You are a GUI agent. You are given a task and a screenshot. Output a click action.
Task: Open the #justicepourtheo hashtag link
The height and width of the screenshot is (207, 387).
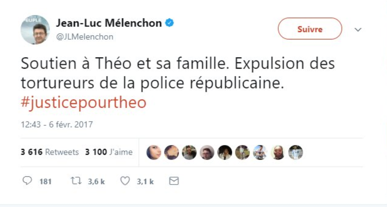(83, 103)
